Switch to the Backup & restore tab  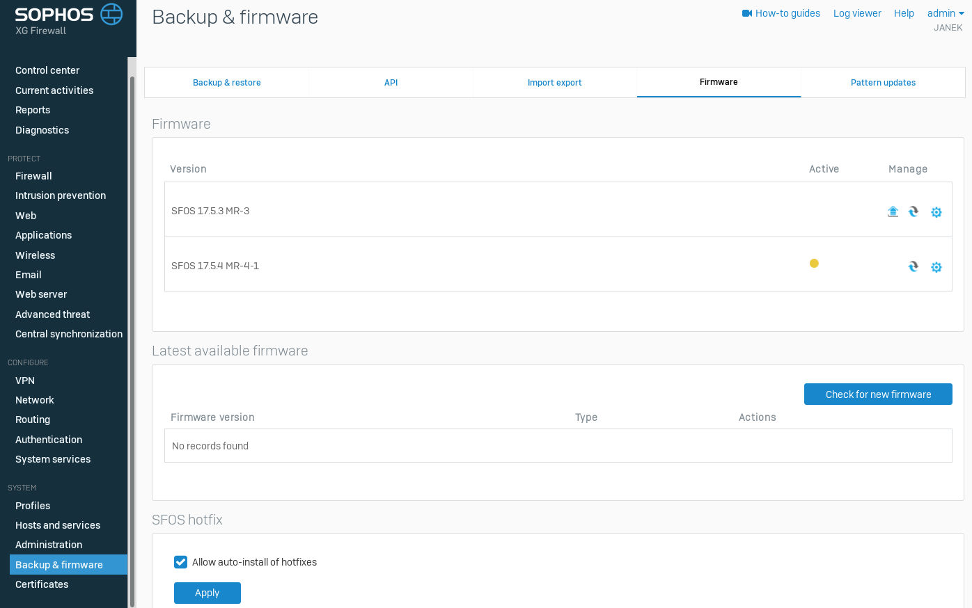(226, 83)
